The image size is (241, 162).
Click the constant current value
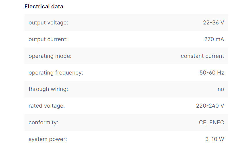(202, 56)
